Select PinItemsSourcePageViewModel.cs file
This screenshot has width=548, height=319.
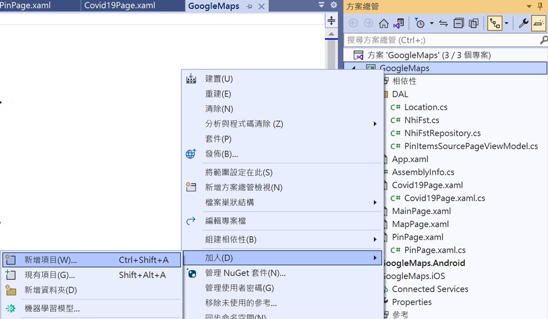471,146
